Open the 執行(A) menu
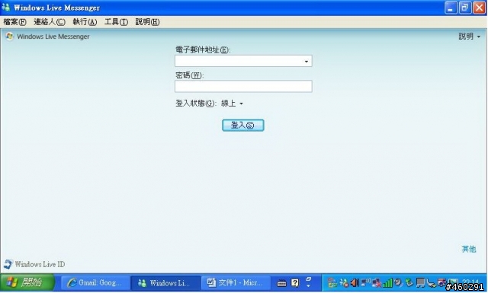 point(85,22)
